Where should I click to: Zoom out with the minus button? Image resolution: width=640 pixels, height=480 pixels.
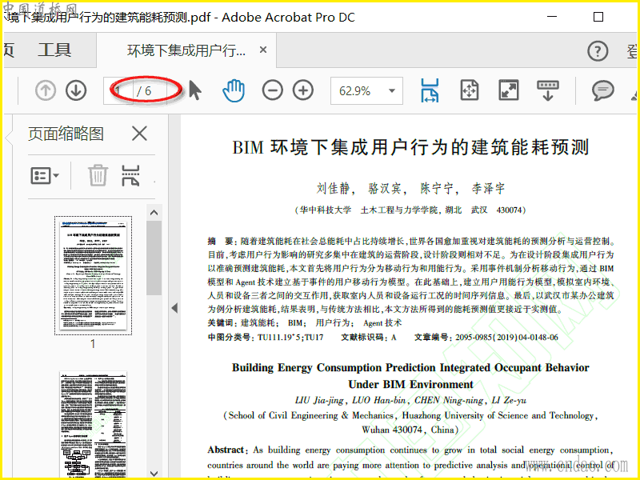click(272, 90)
